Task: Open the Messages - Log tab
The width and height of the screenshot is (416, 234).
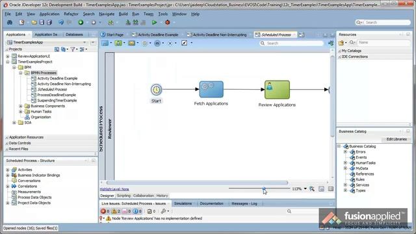Action: click(244, 203)
